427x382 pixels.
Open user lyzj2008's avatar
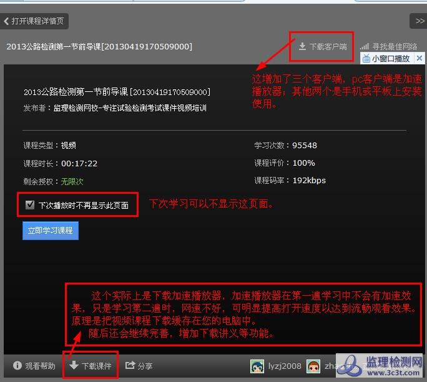[257, 366]
